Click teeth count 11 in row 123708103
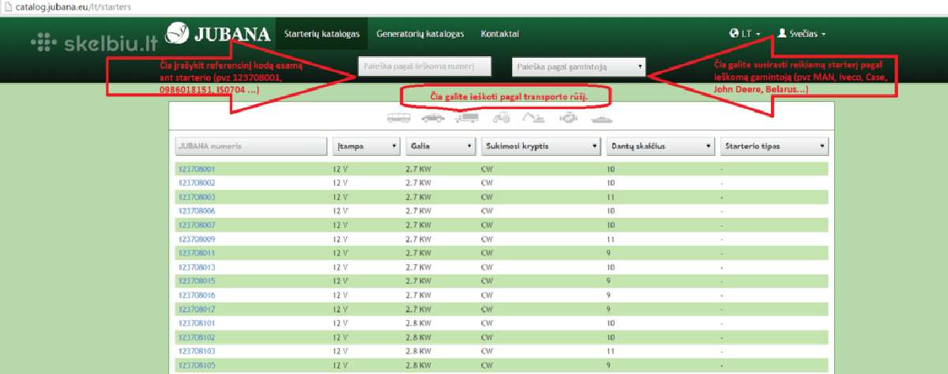Screen dimensions: 948x374 pyautogui.click(x=611, y=351)
